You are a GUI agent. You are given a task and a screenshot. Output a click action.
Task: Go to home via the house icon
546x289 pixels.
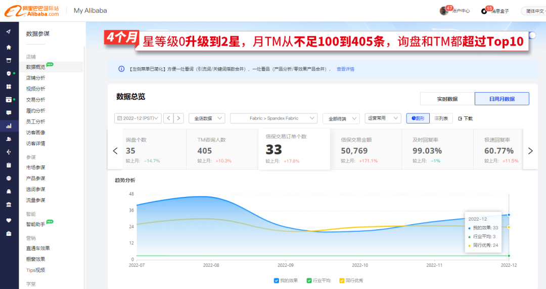pyautogui.click(x=9, y=47)
